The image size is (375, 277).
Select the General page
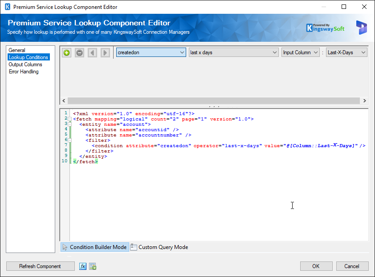pos(17,50)
